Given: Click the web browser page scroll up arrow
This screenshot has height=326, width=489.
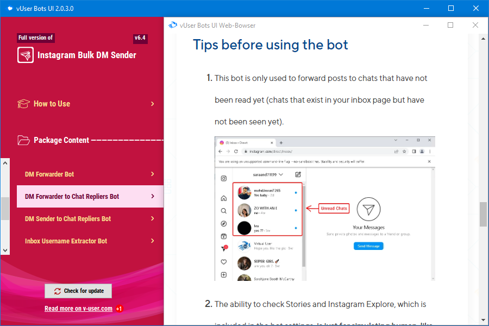Looking at the screenshot, I should [x=483, y=39].
